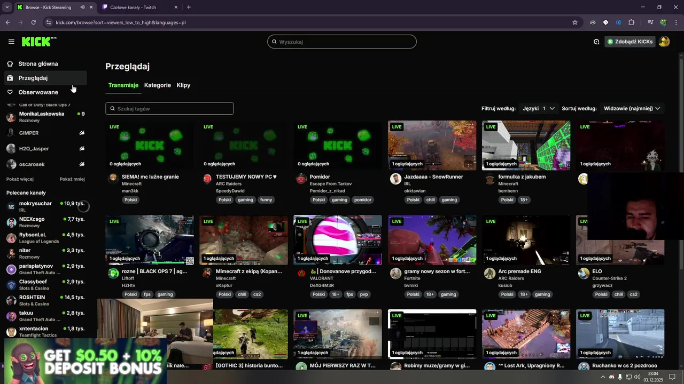Click the 18+ tag under Arc premade ENG
This screenshot has height=384, width=684.
[x=524, y=294]
